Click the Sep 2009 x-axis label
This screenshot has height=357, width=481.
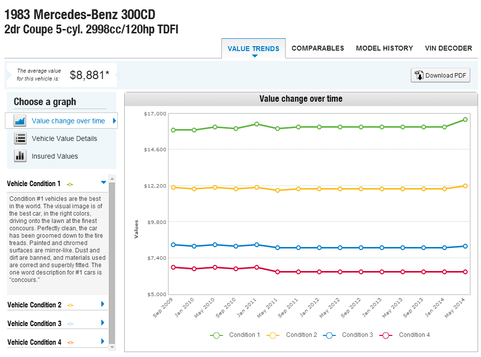coord(163,307)
